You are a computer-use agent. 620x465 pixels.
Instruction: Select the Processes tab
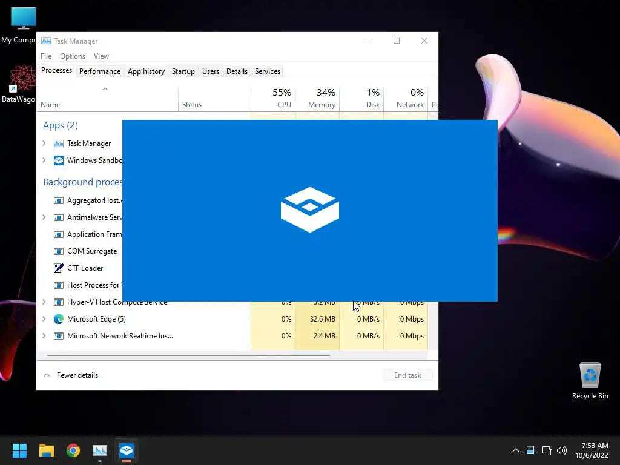click(x=56, y=70)
